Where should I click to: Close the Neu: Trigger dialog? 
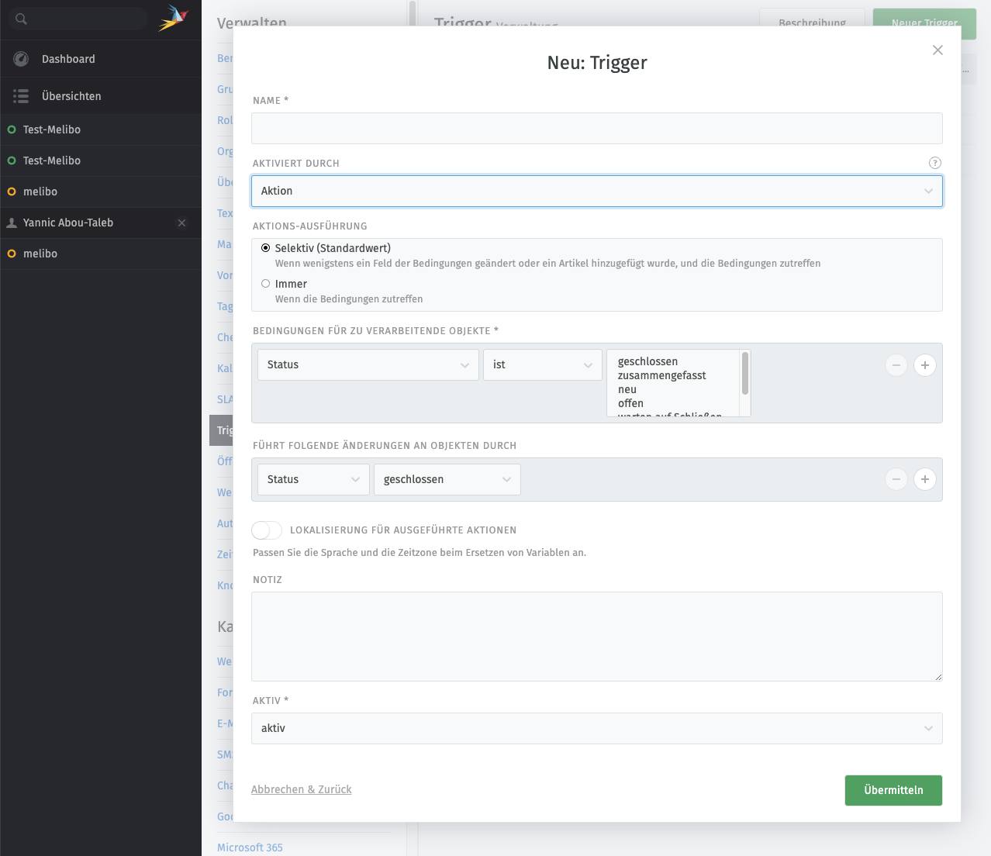point(937,50)
